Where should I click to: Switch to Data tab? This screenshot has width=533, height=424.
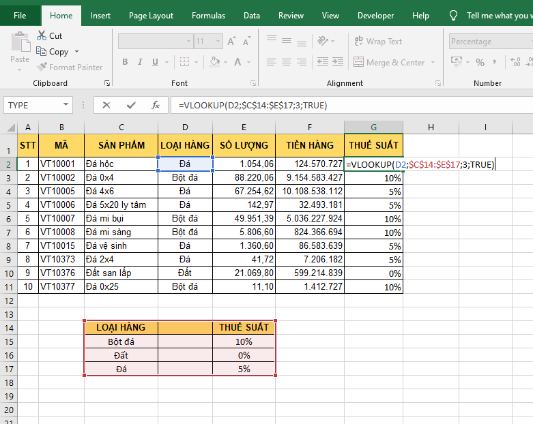click(252, 16)
